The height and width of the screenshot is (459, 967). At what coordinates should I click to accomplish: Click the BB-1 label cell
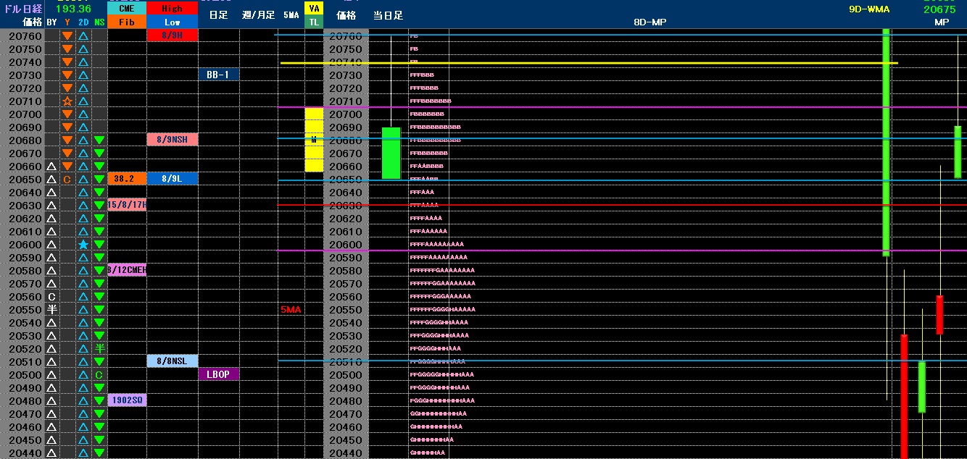(x=218, y=75)
